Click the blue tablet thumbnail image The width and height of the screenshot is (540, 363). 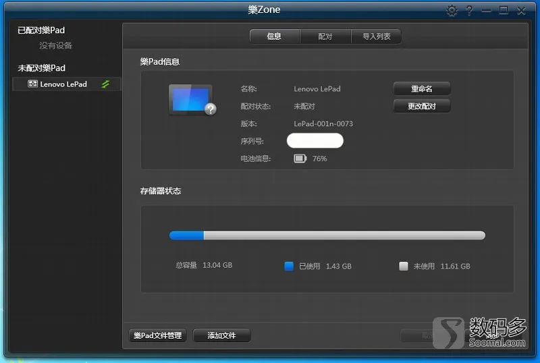(192, 100)
